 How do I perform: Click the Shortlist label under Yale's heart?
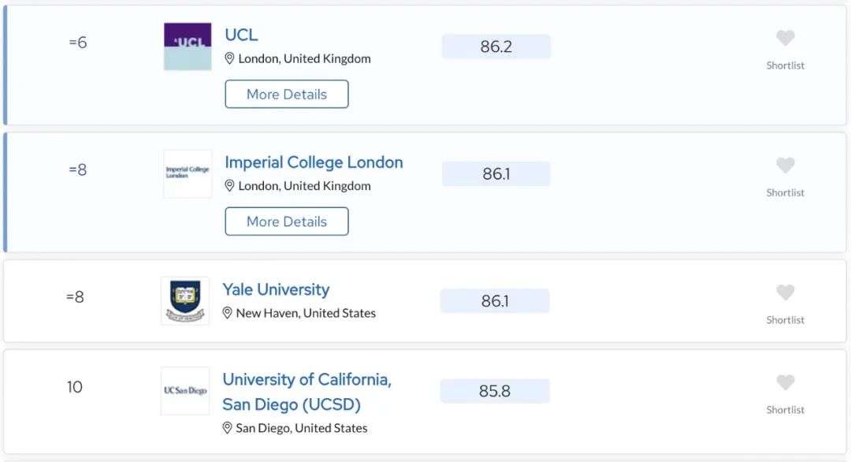(x=785, y=320)
